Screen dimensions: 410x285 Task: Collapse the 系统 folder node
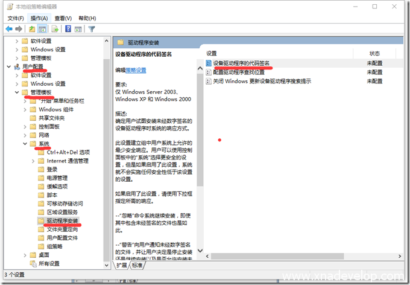25,144
